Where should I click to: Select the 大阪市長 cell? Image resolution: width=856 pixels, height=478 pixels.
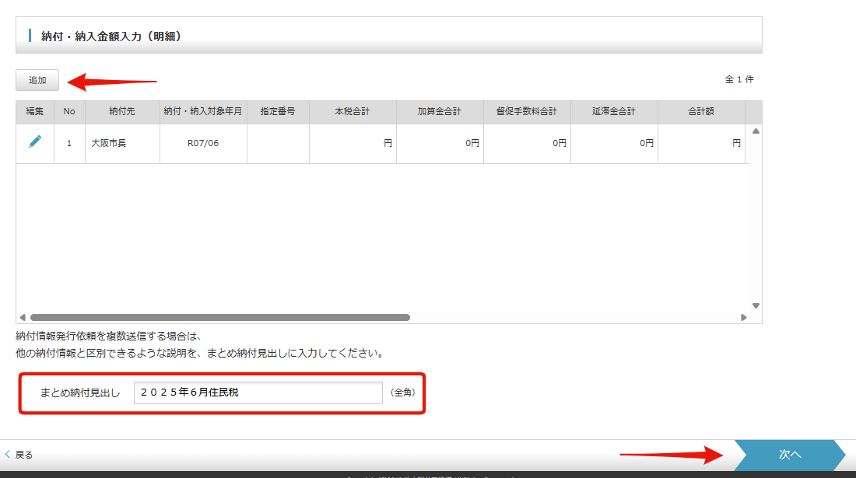tap(122, 143)
